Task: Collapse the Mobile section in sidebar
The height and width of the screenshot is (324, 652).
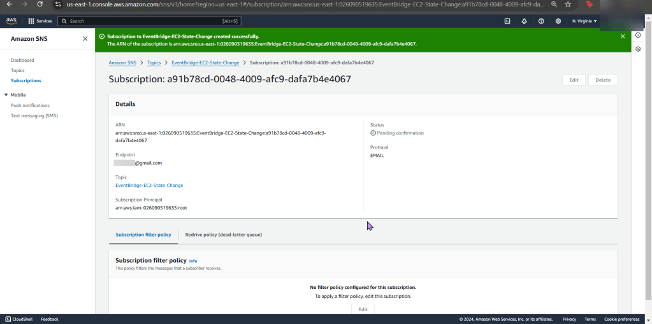Action: [x=6, y=95]
